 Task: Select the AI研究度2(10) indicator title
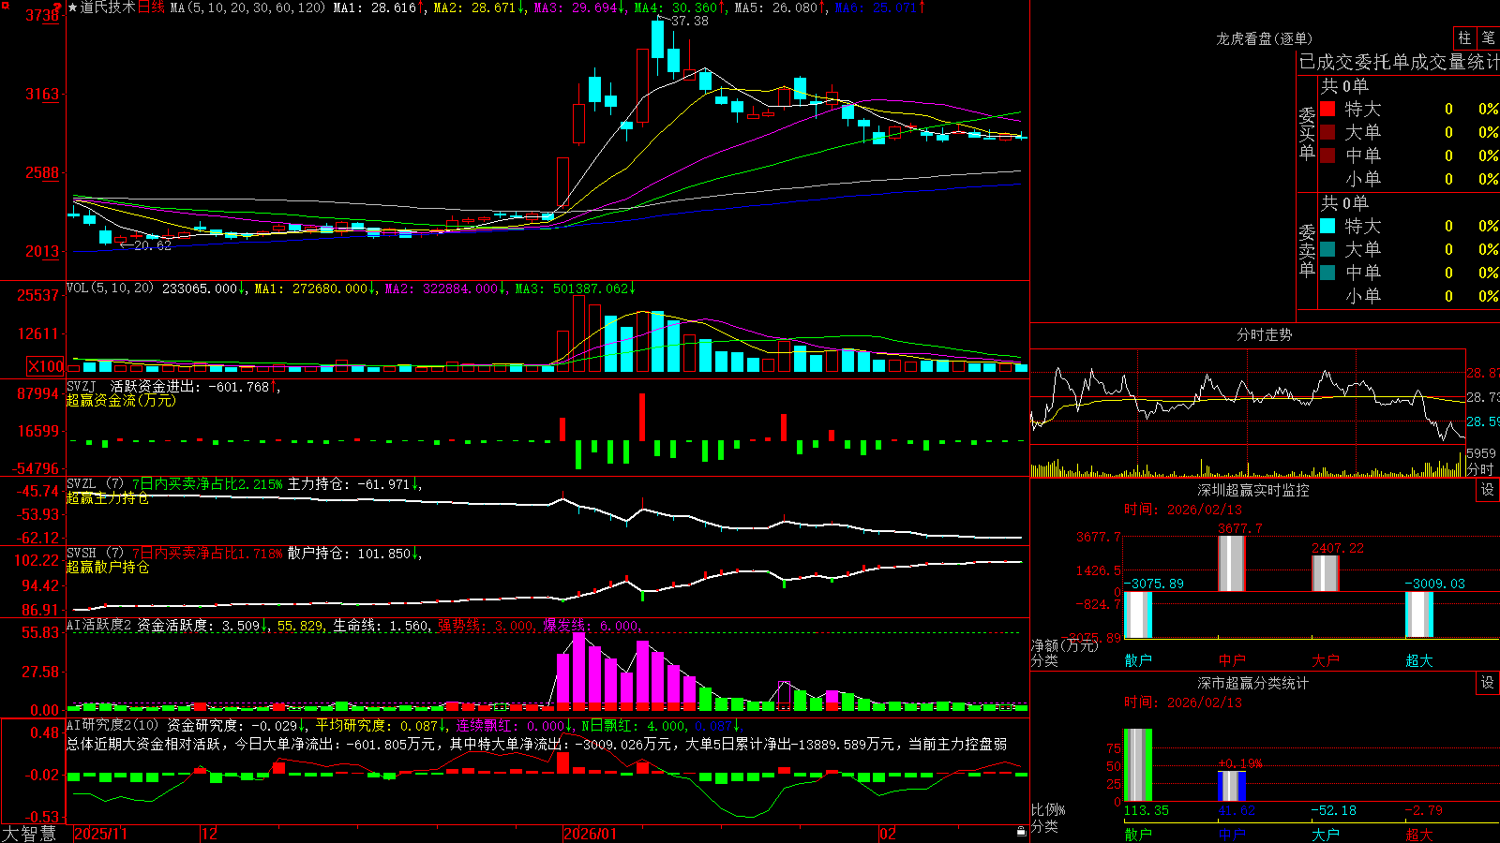[112, 725]
